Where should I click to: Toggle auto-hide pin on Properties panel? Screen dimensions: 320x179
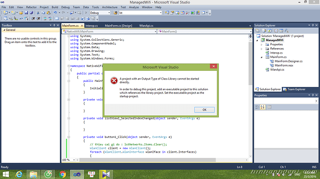313,95
